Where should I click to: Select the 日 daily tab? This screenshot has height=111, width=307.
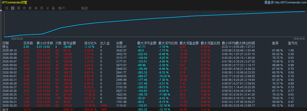13,8
